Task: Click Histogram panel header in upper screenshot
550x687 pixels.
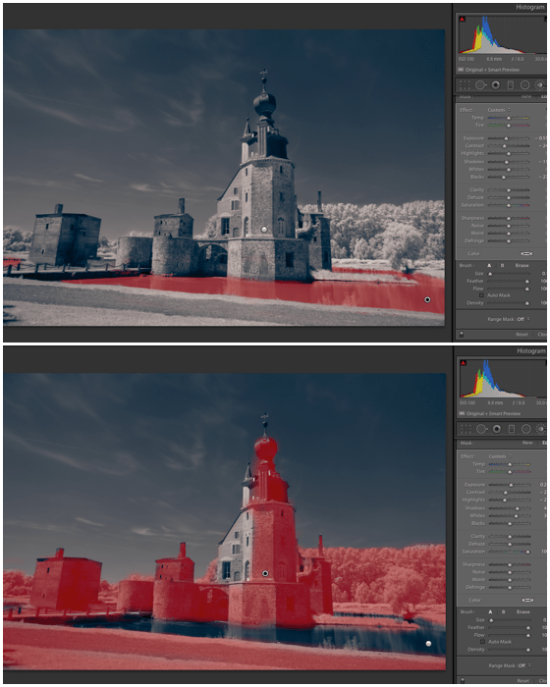Action: (x=529, y=7)
